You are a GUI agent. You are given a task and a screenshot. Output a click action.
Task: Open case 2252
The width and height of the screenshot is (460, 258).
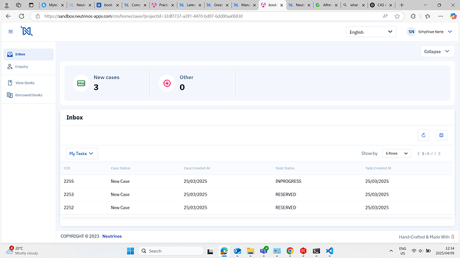click(x=256, y=207)
